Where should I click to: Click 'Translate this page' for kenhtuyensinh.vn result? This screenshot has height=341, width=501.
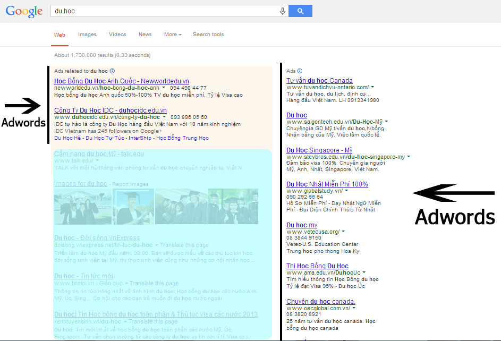tap(152, 321)
